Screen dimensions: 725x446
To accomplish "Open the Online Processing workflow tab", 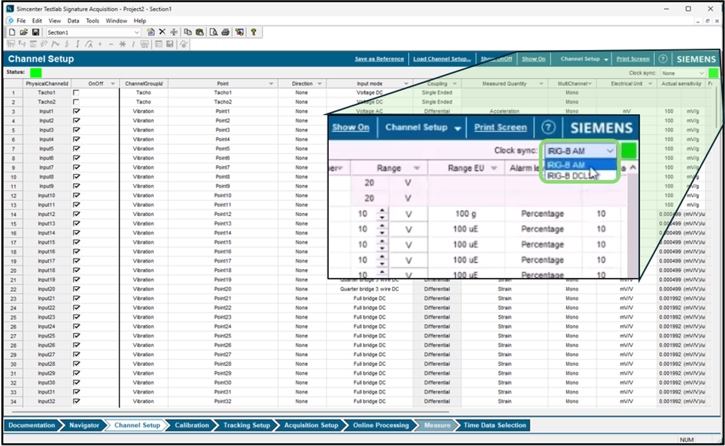I will [x=381, y=425].
